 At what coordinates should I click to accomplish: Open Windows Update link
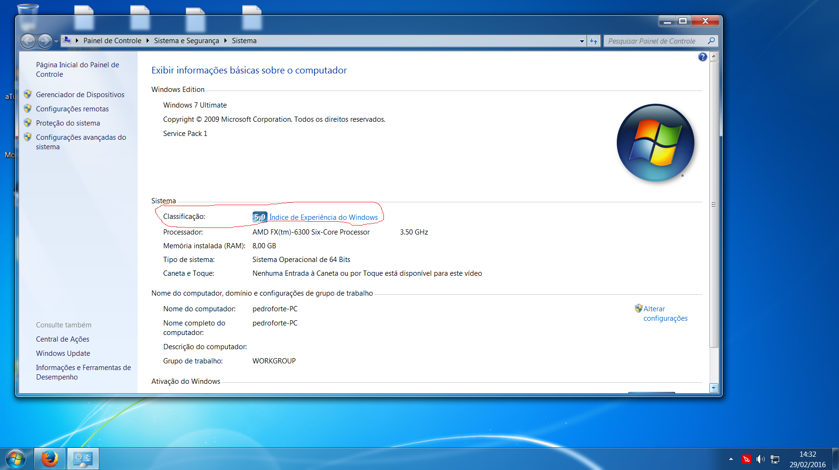click(63, 353)
